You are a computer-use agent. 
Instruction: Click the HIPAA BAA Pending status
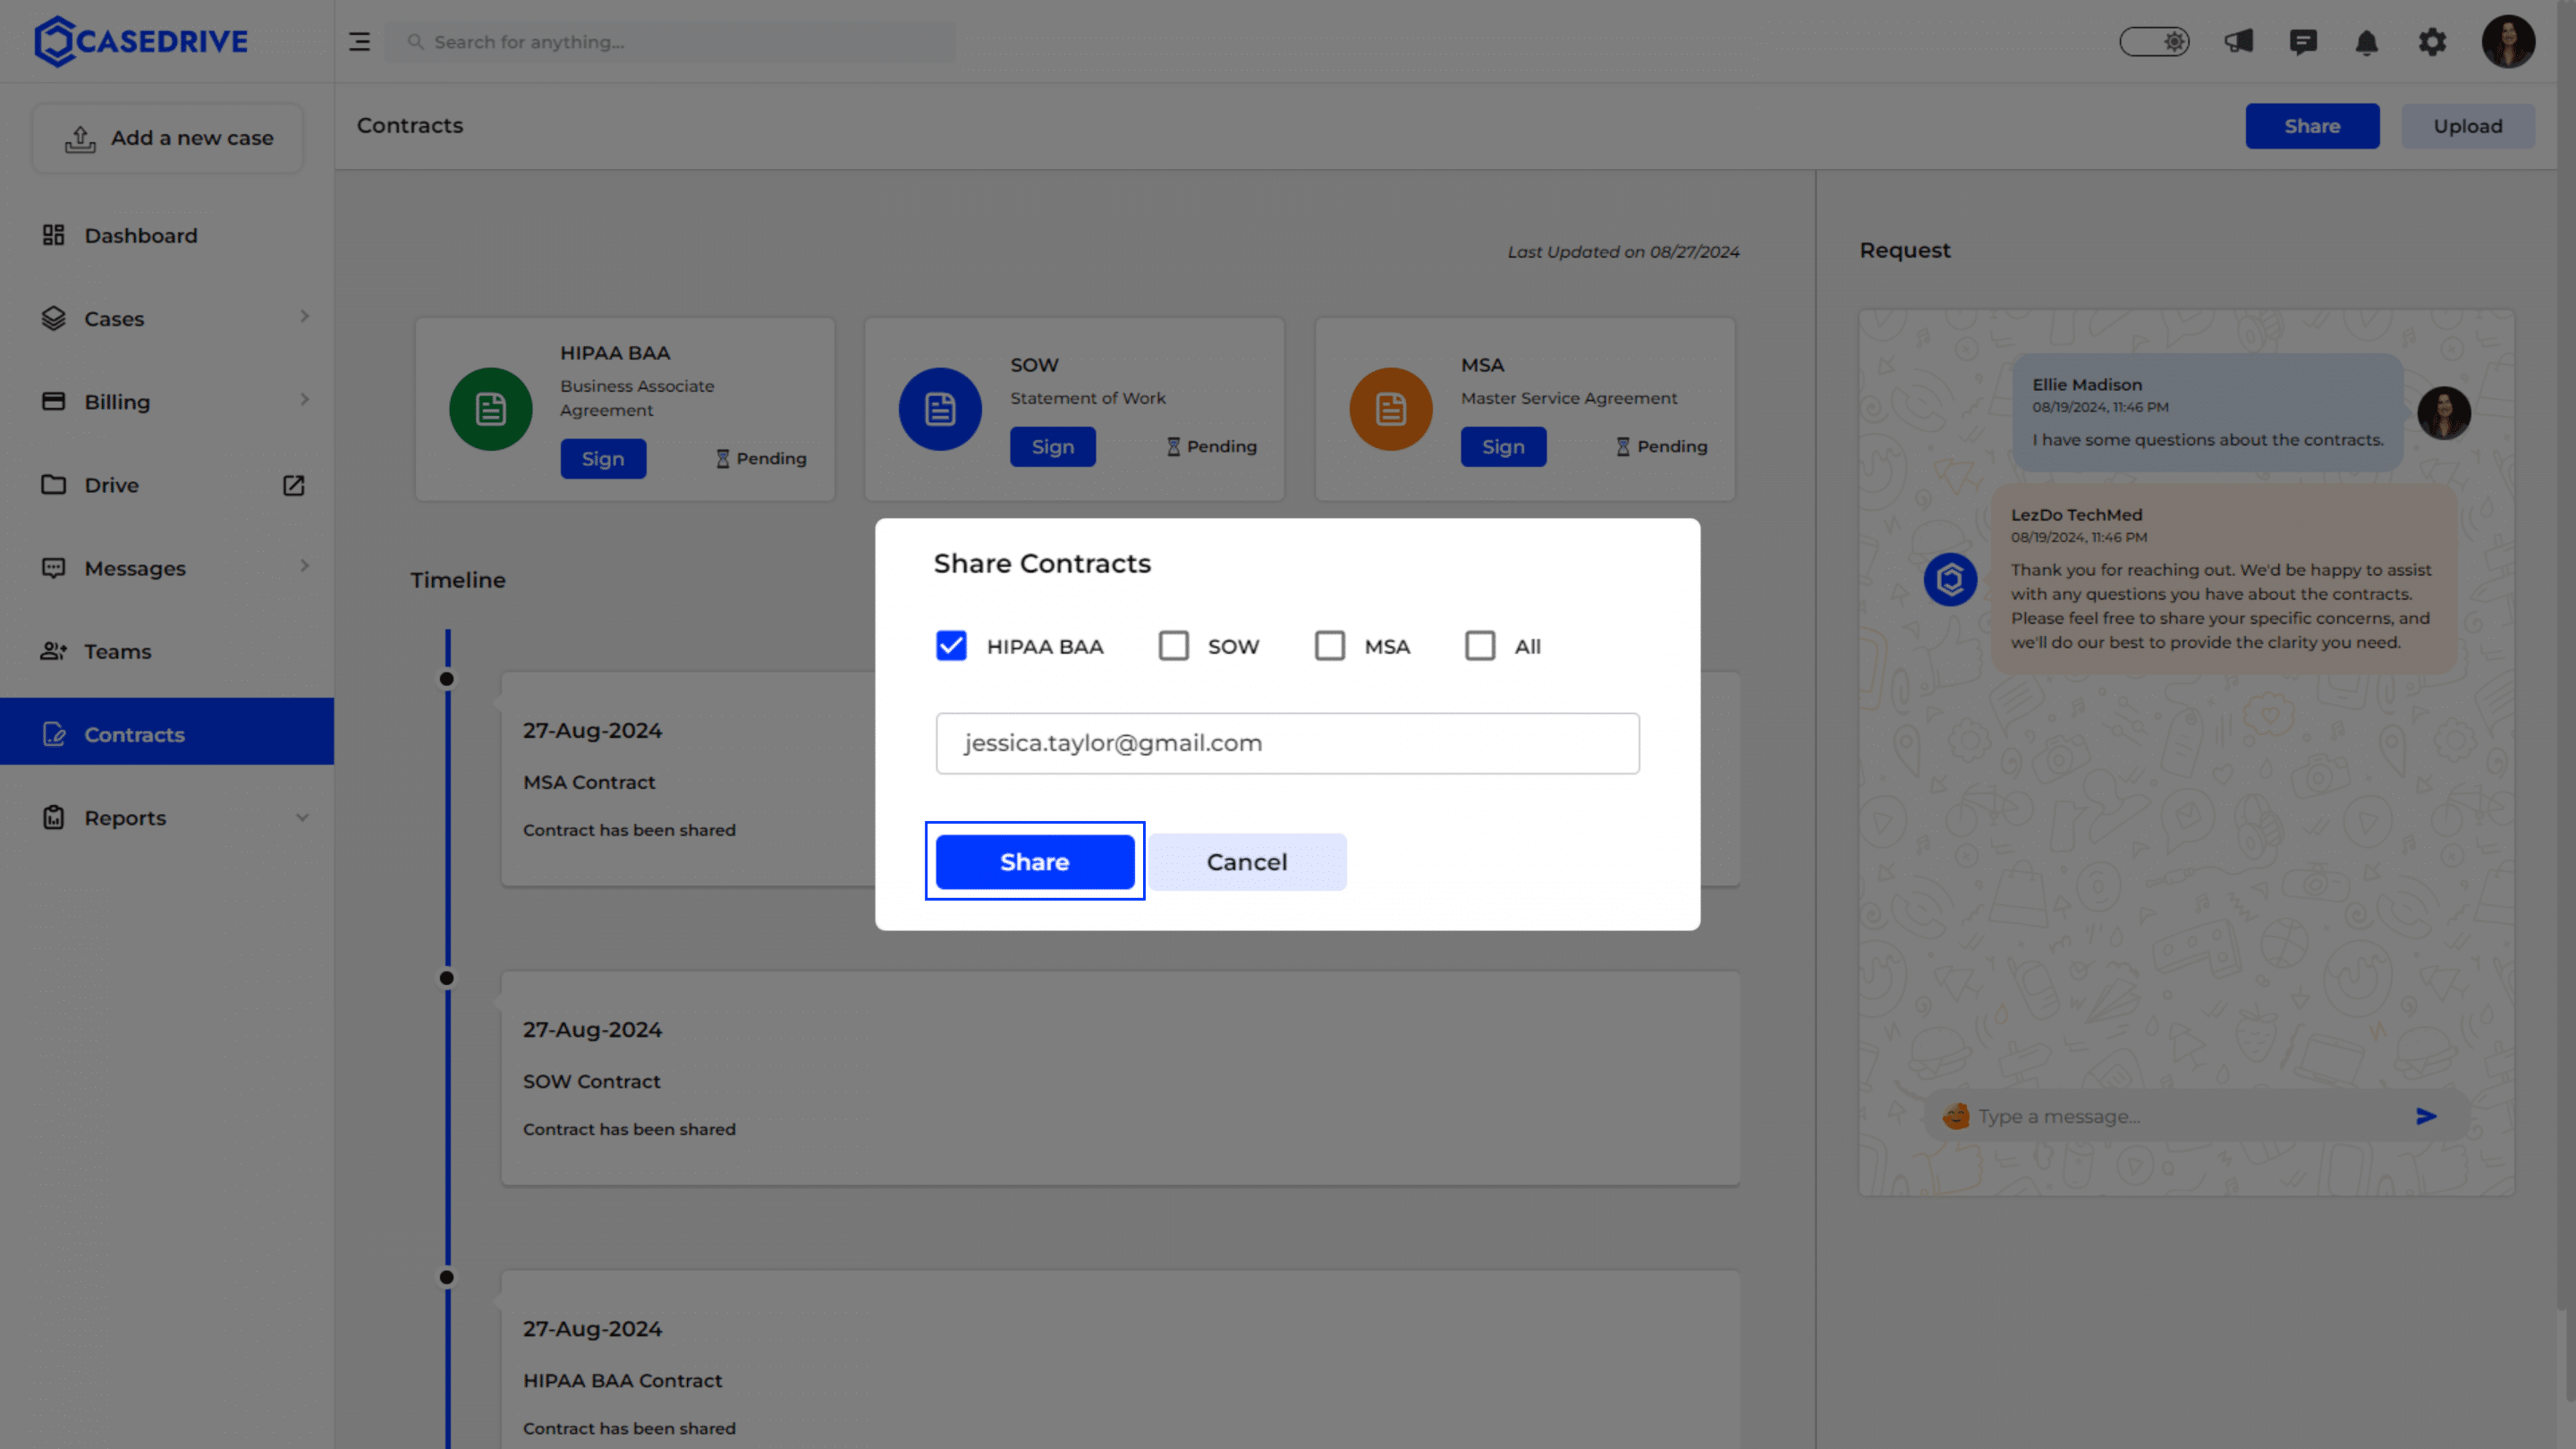click(x=761, y=459)
